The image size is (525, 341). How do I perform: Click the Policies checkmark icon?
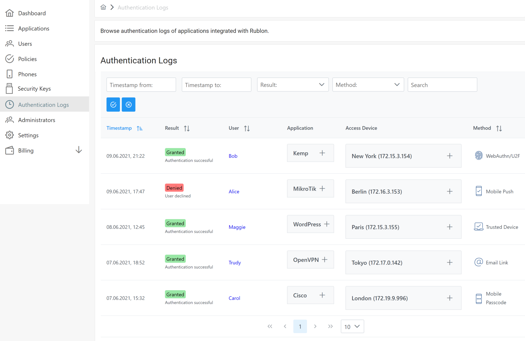coord(9,59)
